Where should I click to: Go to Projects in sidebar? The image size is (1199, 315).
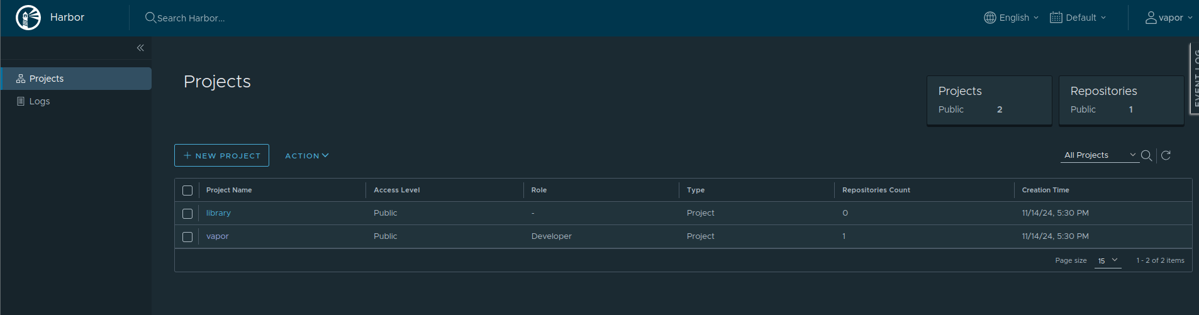point(75,79)
